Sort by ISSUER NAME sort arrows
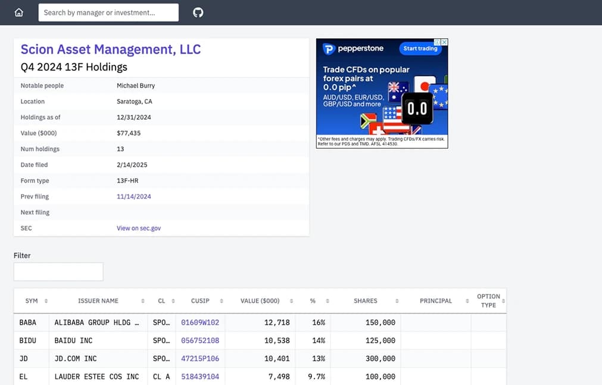 pyautogui.click(x=143, y=301)
